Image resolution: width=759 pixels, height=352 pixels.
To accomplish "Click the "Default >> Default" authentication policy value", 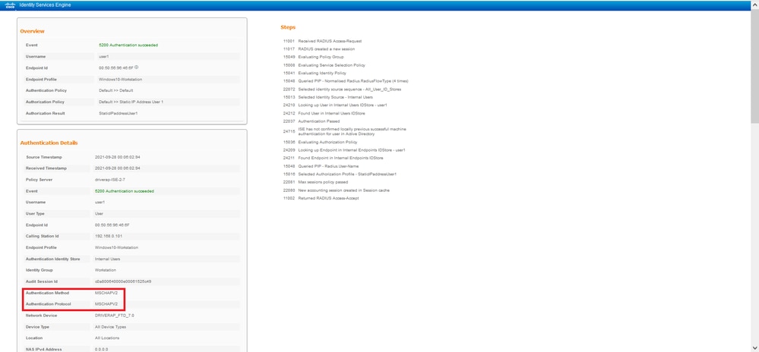I will click(115, 90).
